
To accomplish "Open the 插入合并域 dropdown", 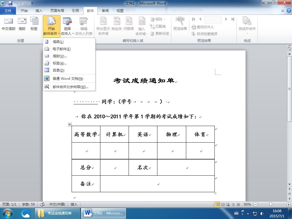I will point(142,26).
